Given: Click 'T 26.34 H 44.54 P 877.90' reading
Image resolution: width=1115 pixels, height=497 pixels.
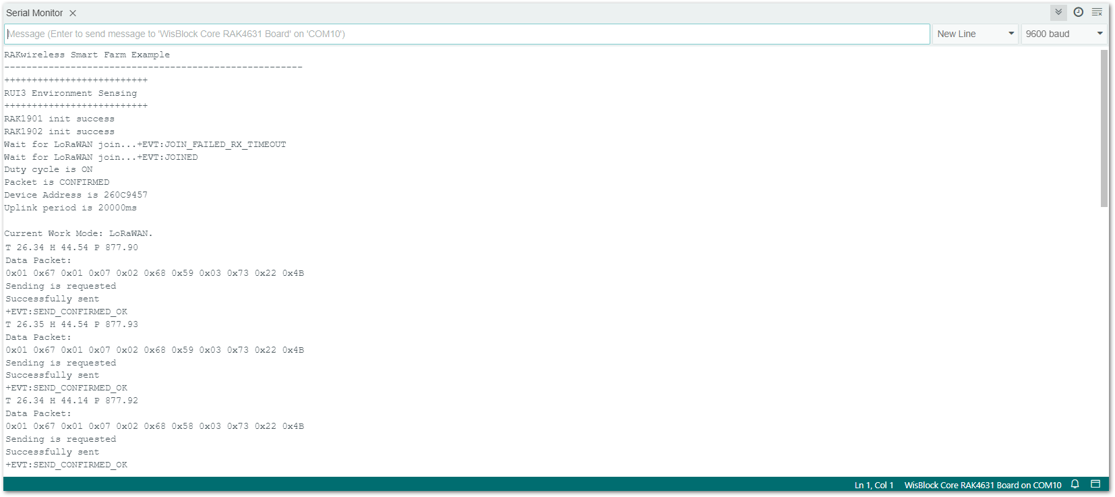Looking at the screenshot, I should coord(71,247).
